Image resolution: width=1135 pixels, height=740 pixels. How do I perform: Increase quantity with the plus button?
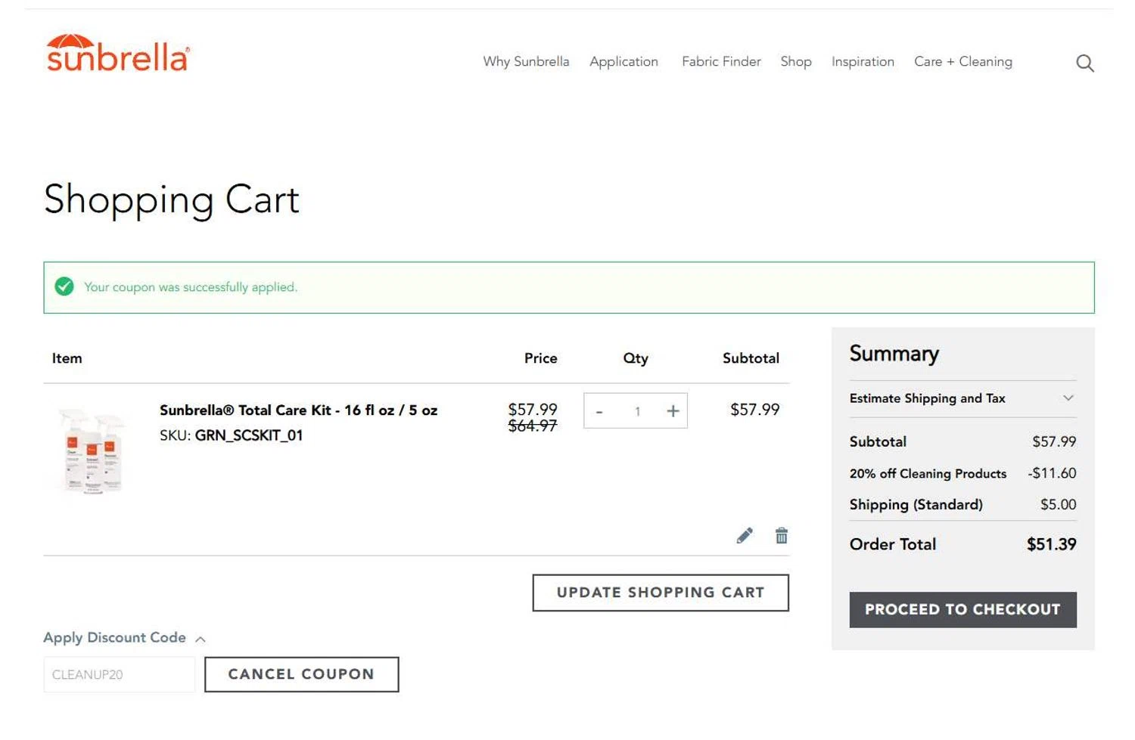click(673, 411)
